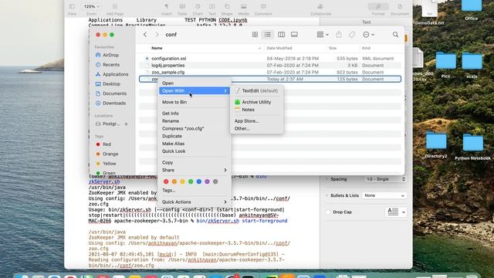Switch Finder to column view
The height and width of the screenshot is (278, 494).
tap(281, 35)
